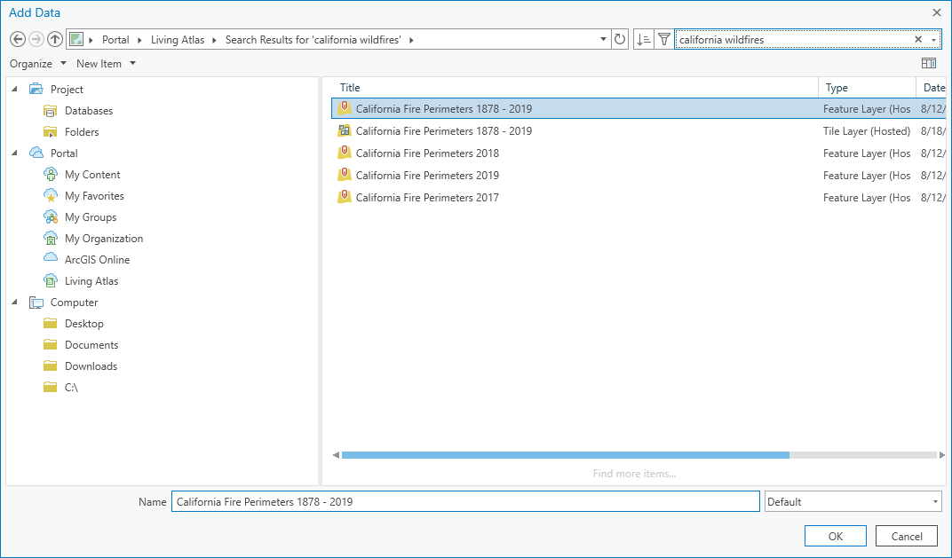Click the Refresh icon beside the path bar
952x558 pixels.
coord(619,39)
